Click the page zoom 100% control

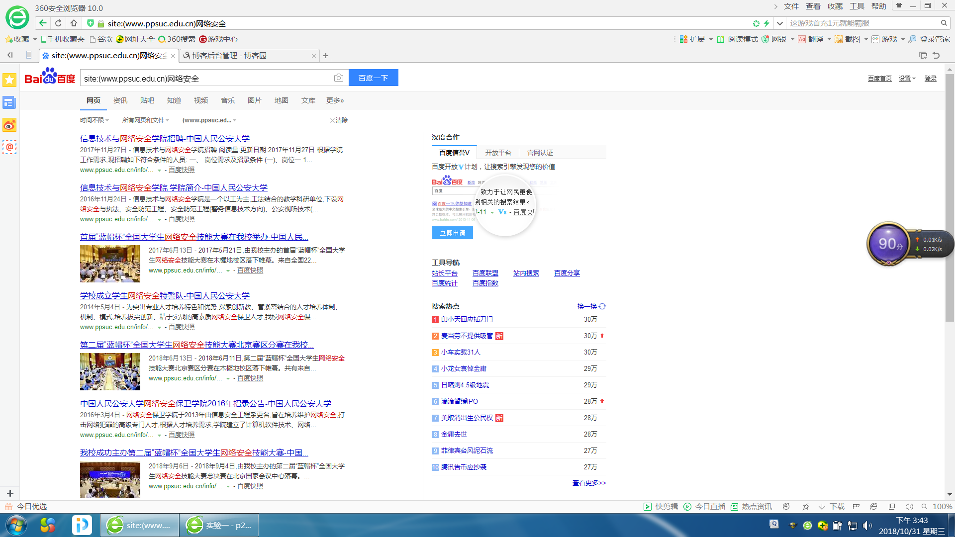pos(942,507)
